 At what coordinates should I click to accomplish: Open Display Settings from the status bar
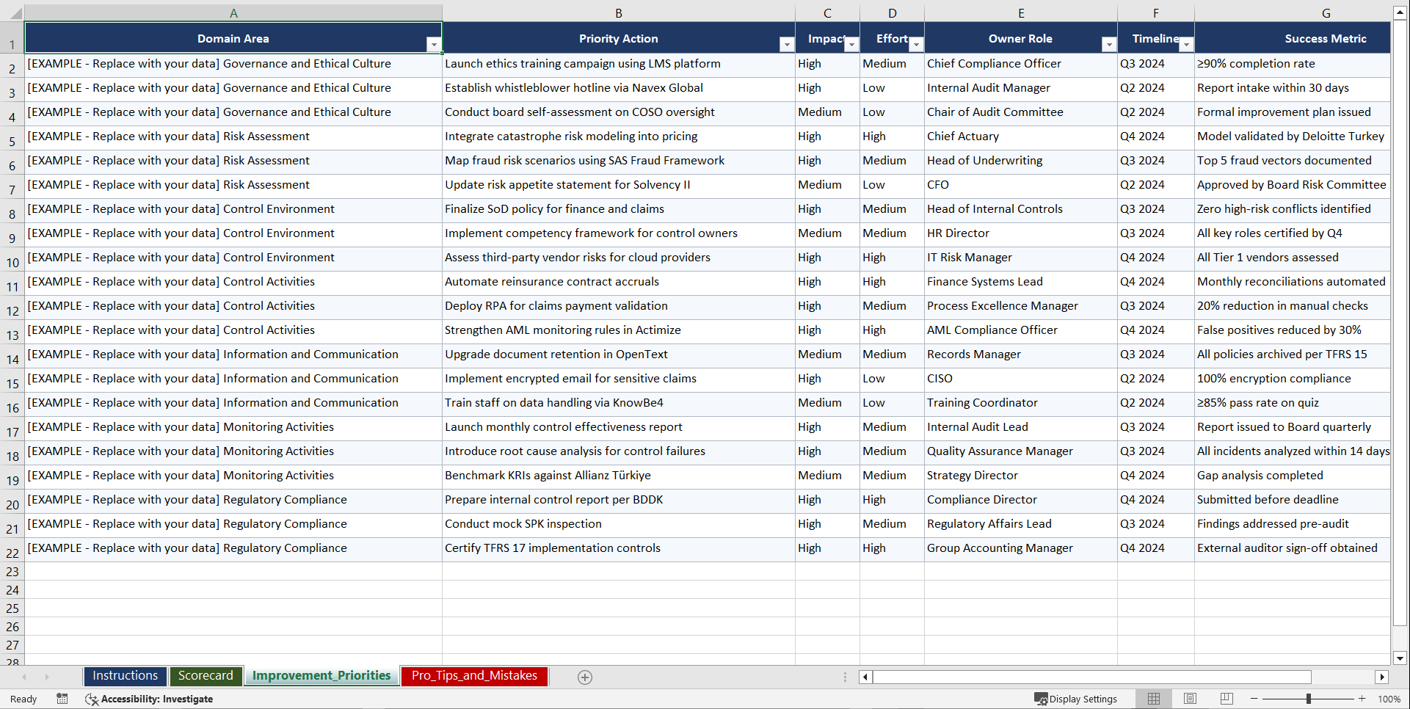[x=1076, y=699]
